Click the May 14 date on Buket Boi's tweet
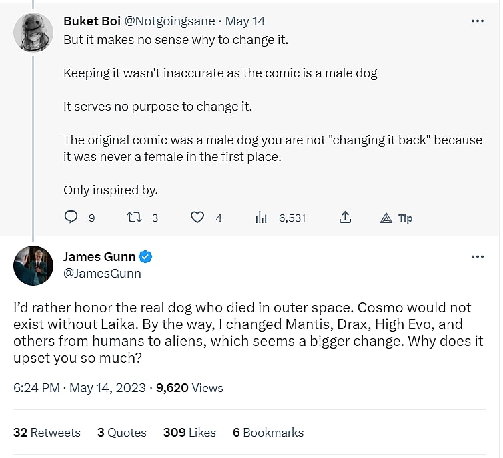Screen dimensions: 503x458 point(251,21)
